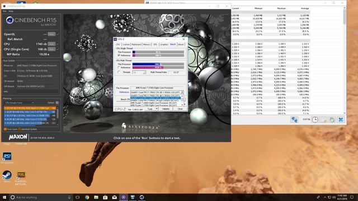Select the top orange AMD Ryzen ranking row
358x201 pixels.
[x=30, y=108]
